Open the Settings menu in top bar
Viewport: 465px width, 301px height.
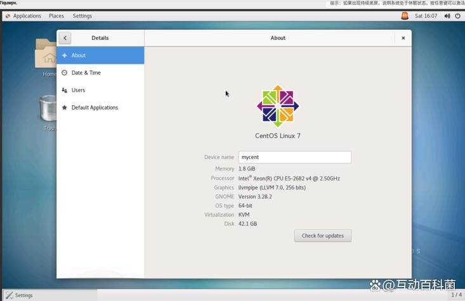(x=82, y=16)
